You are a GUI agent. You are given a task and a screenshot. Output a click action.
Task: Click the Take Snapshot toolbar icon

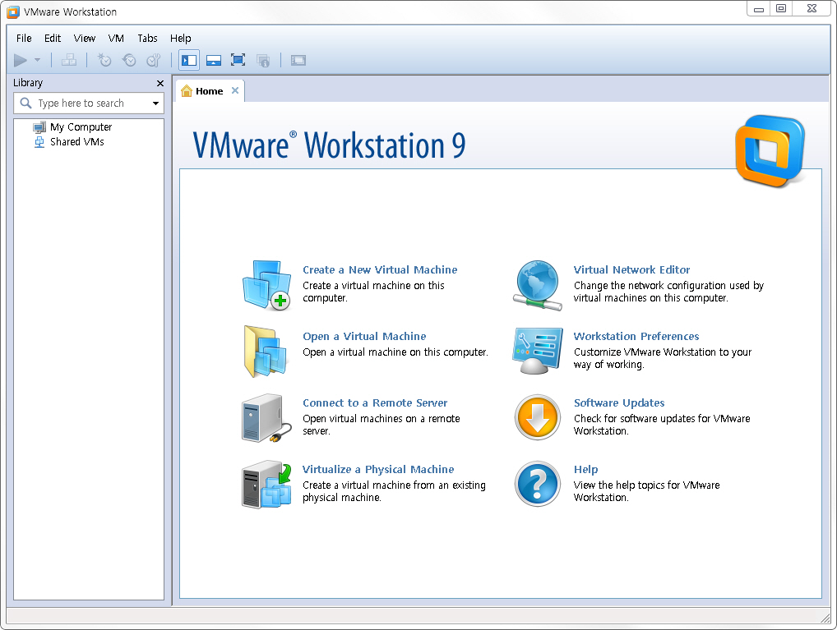tap(104, 60)
